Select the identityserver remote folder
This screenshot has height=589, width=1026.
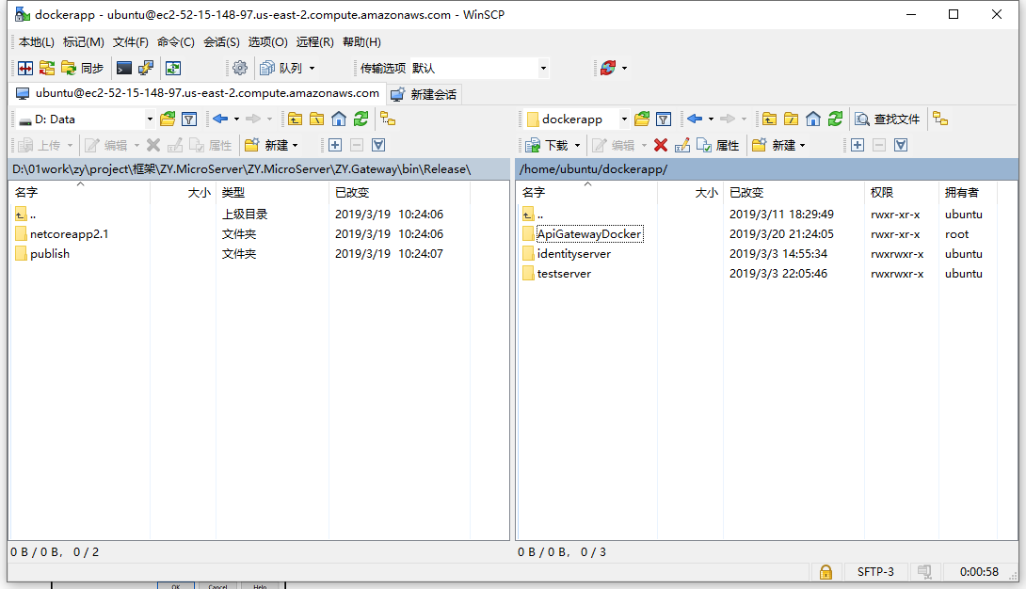[574, 254]
